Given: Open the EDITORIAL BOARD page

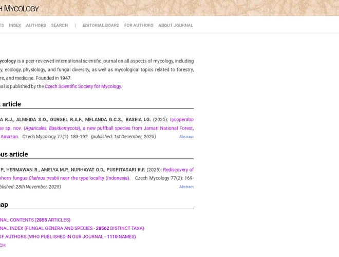Looking at the screenshot, I should (101, 25).
